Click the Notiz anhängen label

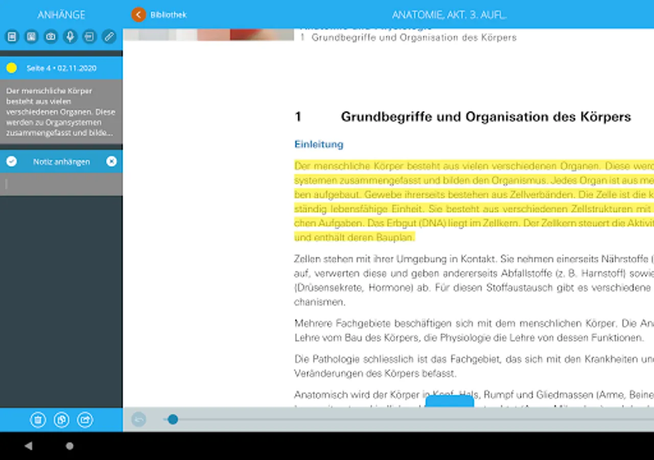tap(61, 162)
